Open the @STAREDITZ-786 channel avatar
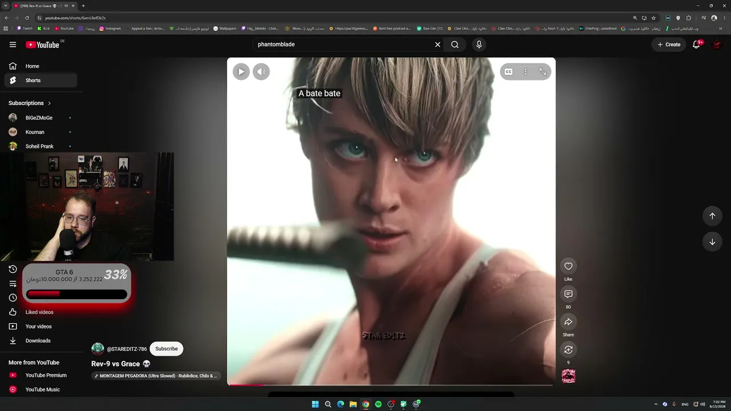 tap(98, 349)
